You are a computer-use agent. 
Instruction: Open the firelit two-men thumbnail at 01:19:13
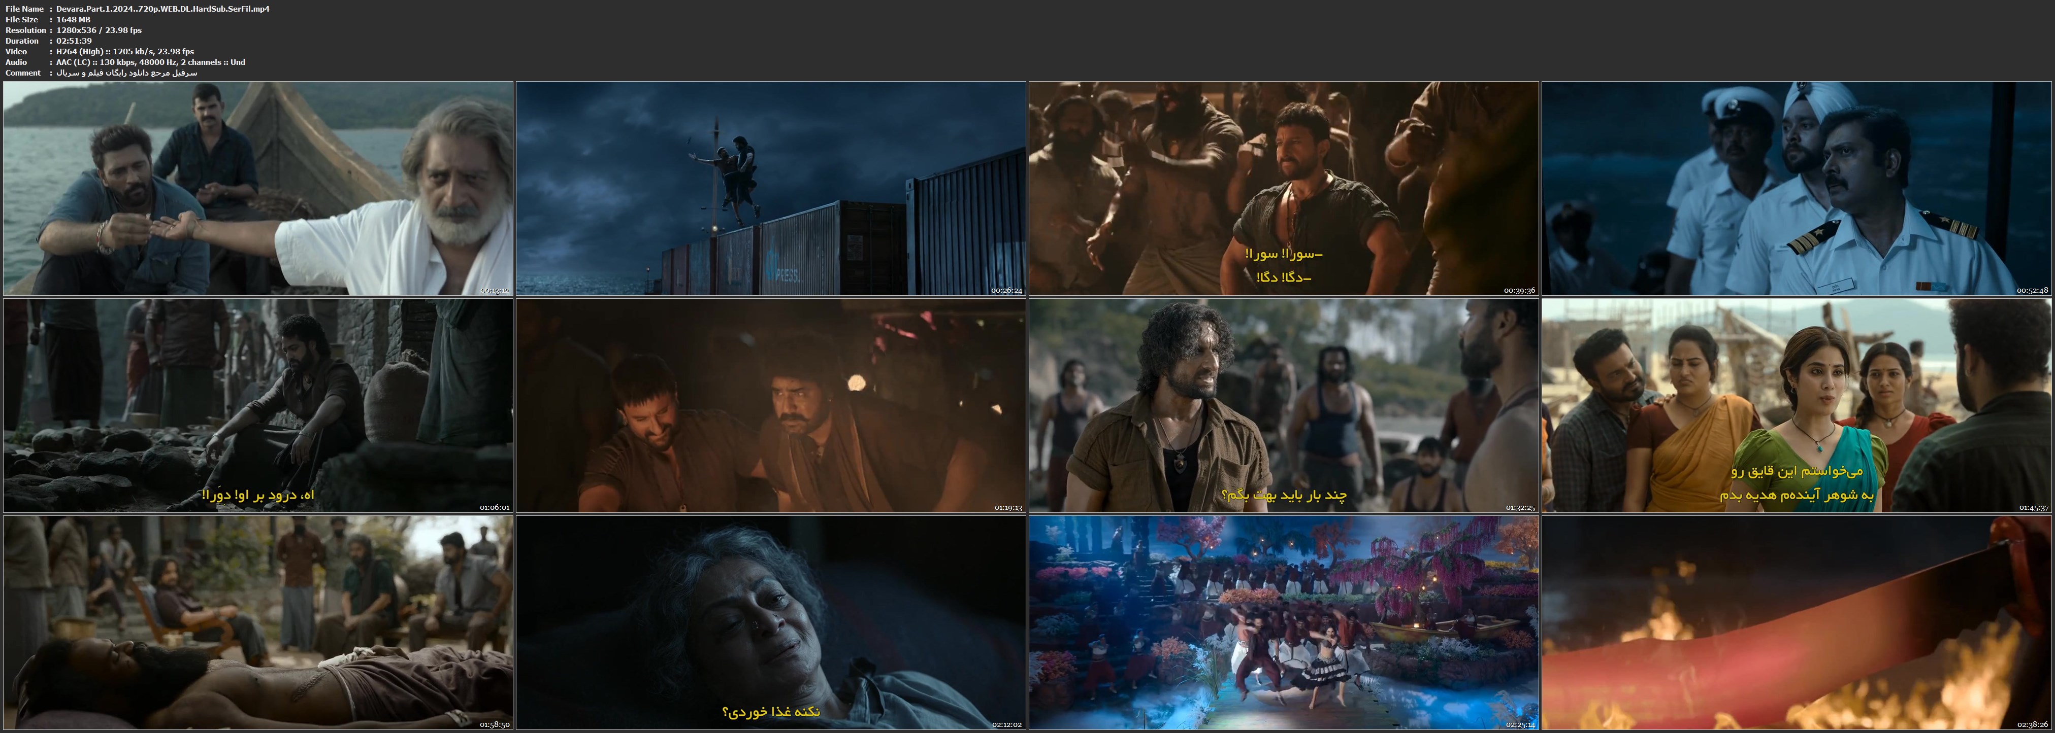771,405
